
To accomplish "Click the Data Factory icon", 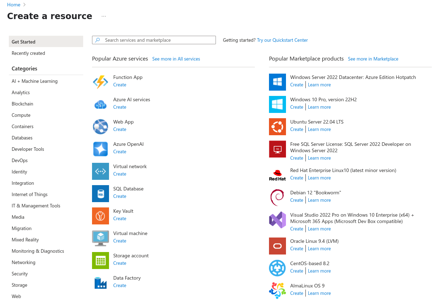I will coord(101,283).
